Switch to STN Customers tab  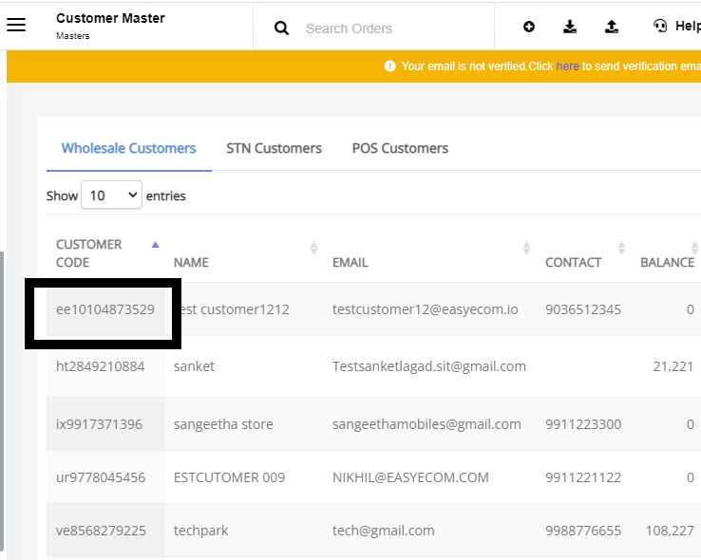point(274,148)
